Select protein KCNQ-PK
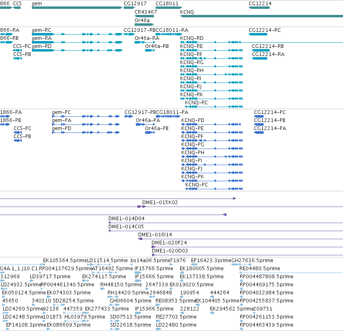The image size is (343, 331). pos(212,181)
